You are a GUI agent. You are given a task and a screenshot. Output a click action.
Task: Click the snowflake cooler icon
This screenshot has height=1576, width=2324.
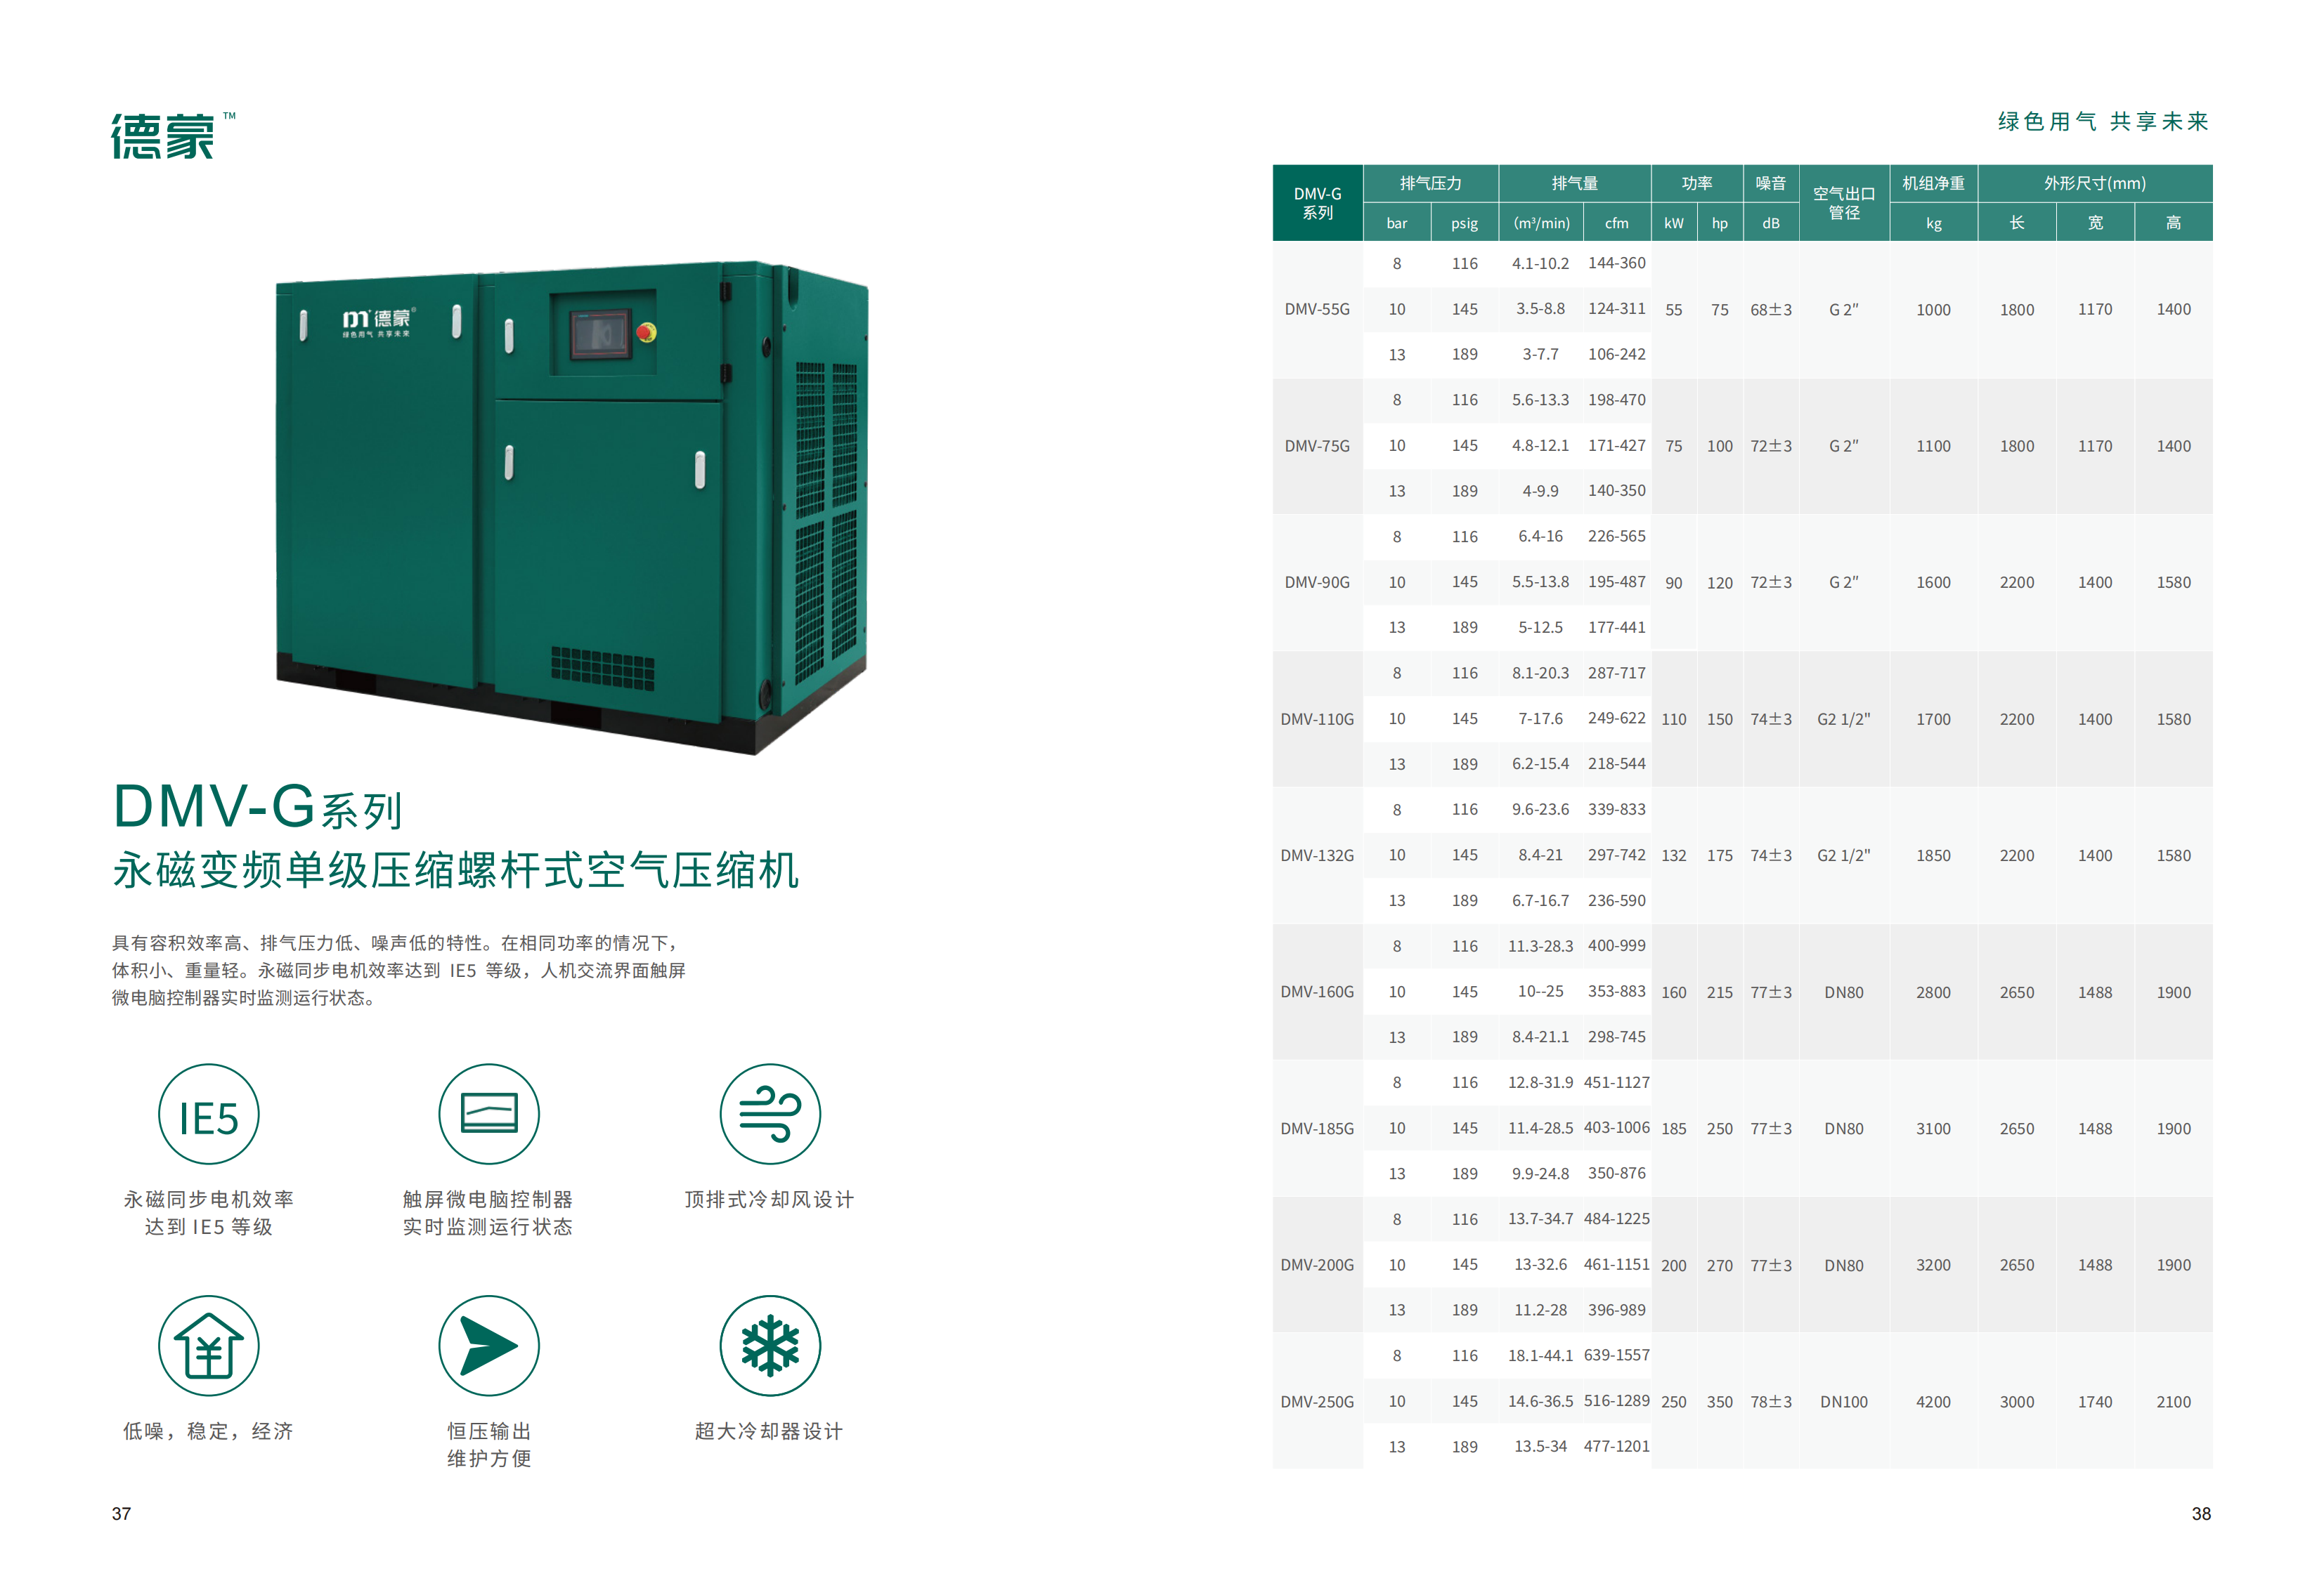pyautogui.click(x=769, y=1345)
